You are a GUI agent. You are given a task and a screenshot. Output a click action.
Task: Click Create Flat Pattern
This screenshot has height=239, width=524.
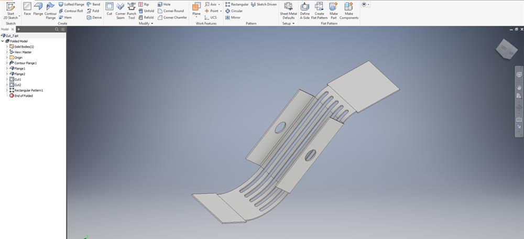pos(319,10)
